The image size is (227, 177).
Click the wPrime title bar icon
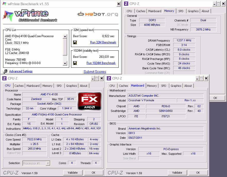[x=4, y=4]
